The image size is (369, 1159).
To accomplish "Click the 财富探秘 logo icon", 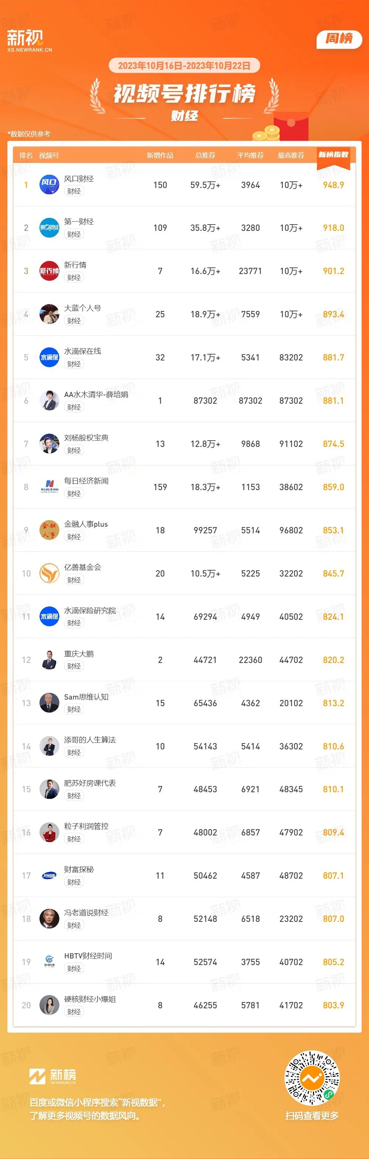I will pos(49,876).
